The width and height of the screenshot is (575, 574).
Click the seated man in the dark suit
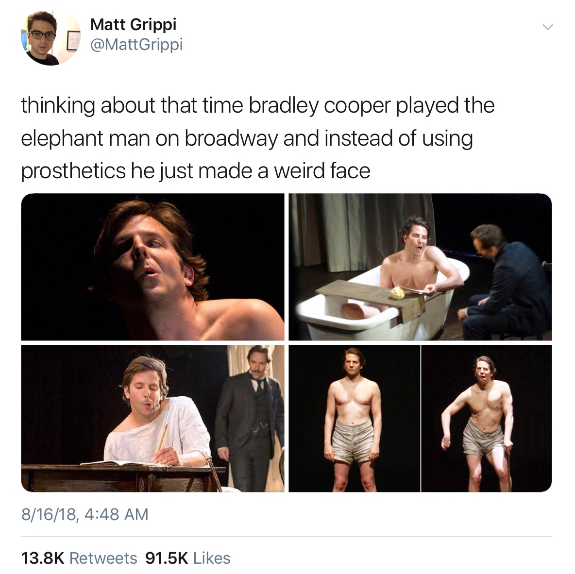[x=505, y=287]
